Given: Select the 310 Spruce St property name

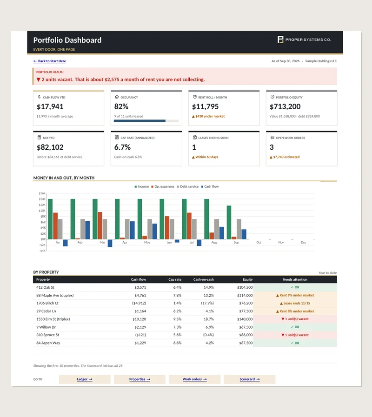Looking at the screenshot, I should click(47, 335).
